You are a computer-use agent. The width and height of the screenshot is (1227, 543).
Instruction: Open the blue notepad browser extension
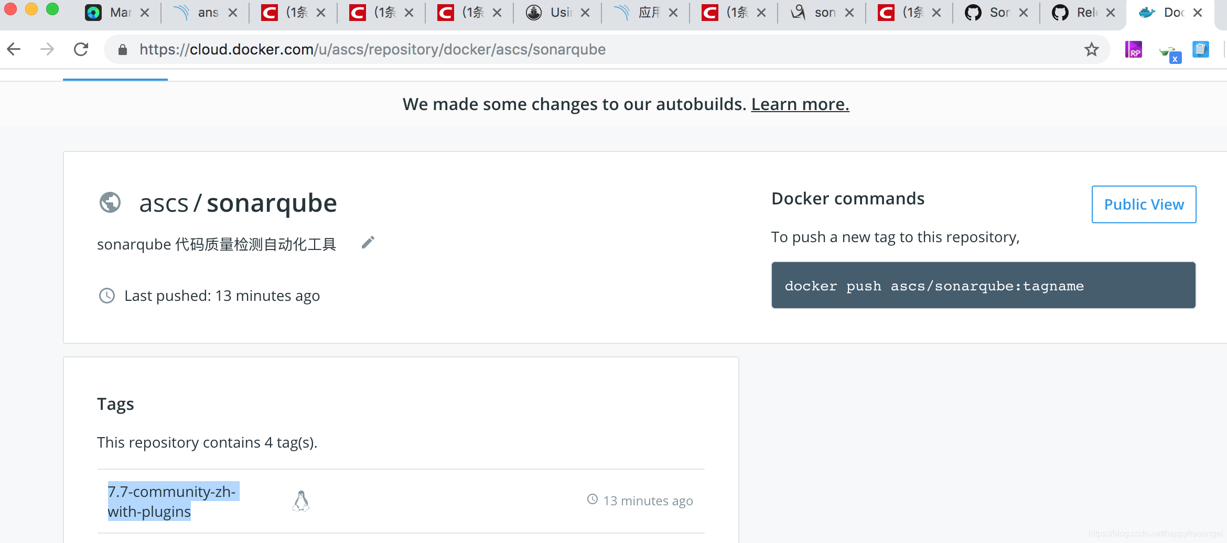click(x=1200, y=49)
